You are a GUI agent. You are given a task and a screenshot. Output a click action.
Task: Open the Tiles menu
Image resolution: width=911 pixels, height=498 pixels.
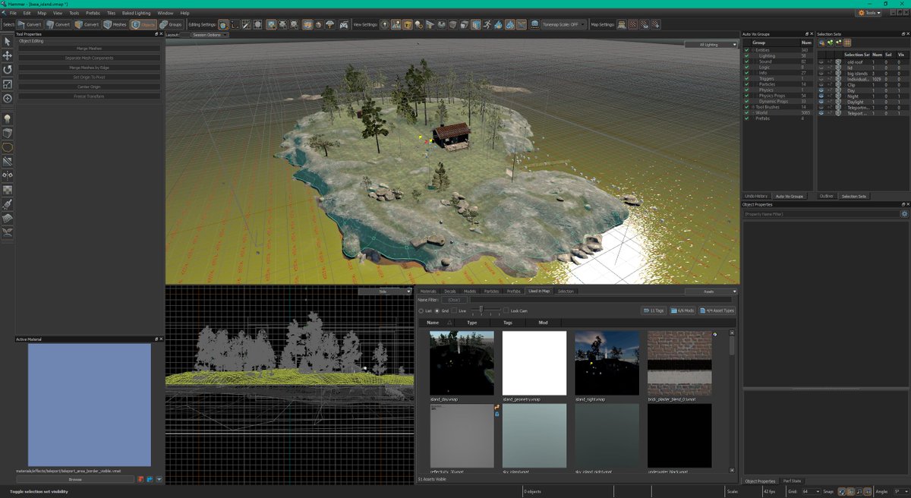112,13
